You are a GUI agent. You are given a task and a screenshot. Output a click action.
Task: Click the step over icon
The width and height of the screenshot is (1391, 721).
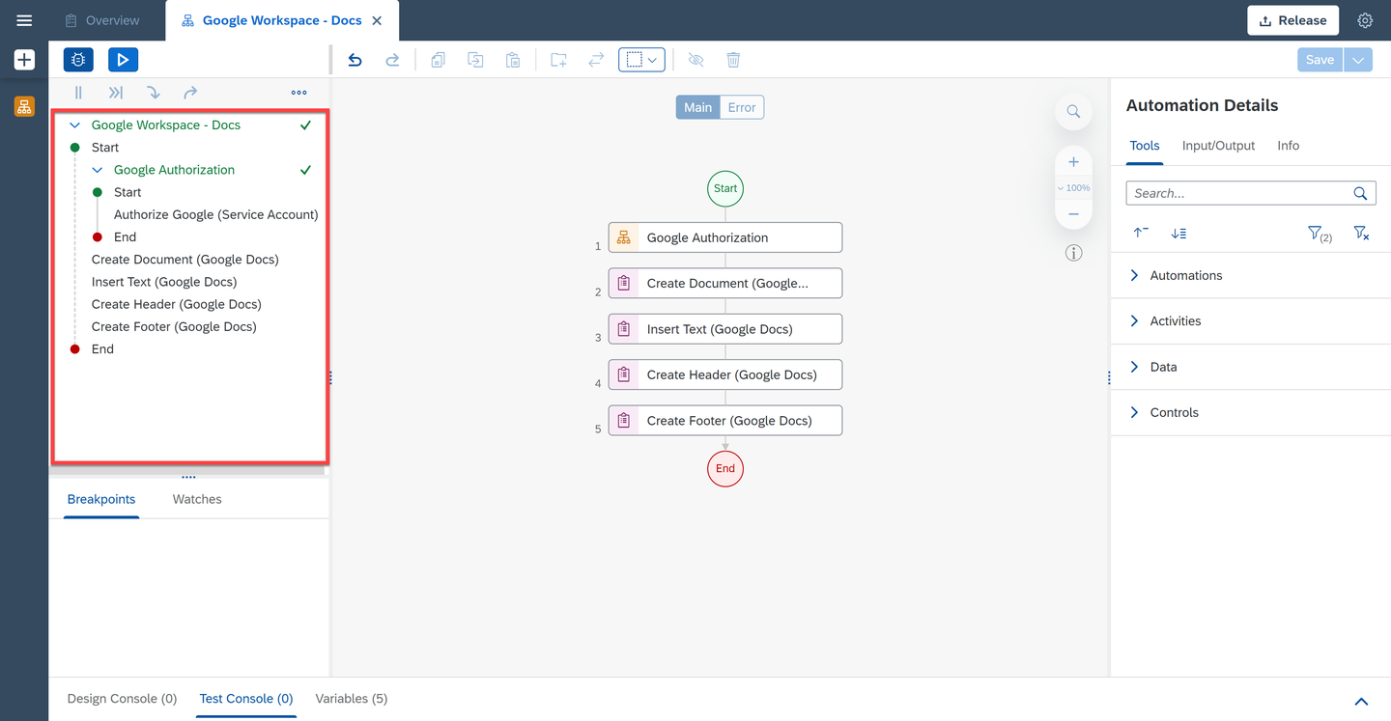pos(190,93)
